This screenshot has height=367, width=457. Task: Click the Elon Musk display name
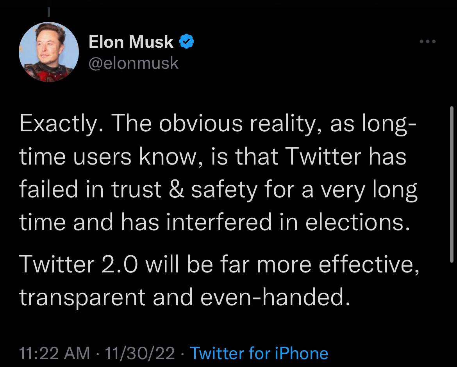131,41
